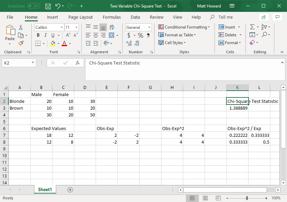The image size is (287, 202).
Task: Select the Format Painter brush
Action: pos(21,43)
